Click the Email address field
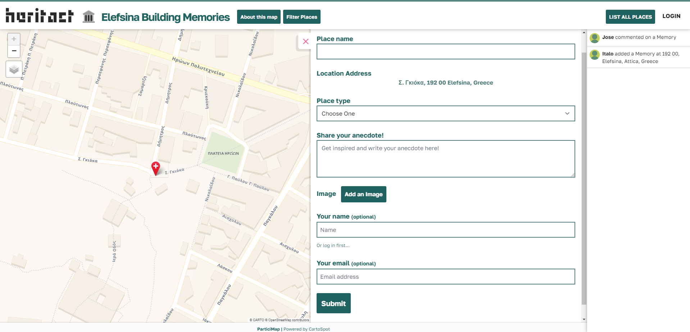Screen dimensions: 690x332 coord(445,277)
